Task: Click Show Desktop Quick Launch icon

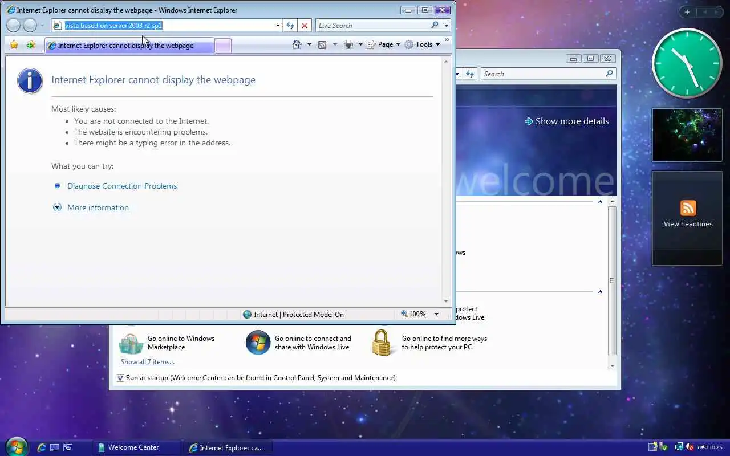Action: 55,447
